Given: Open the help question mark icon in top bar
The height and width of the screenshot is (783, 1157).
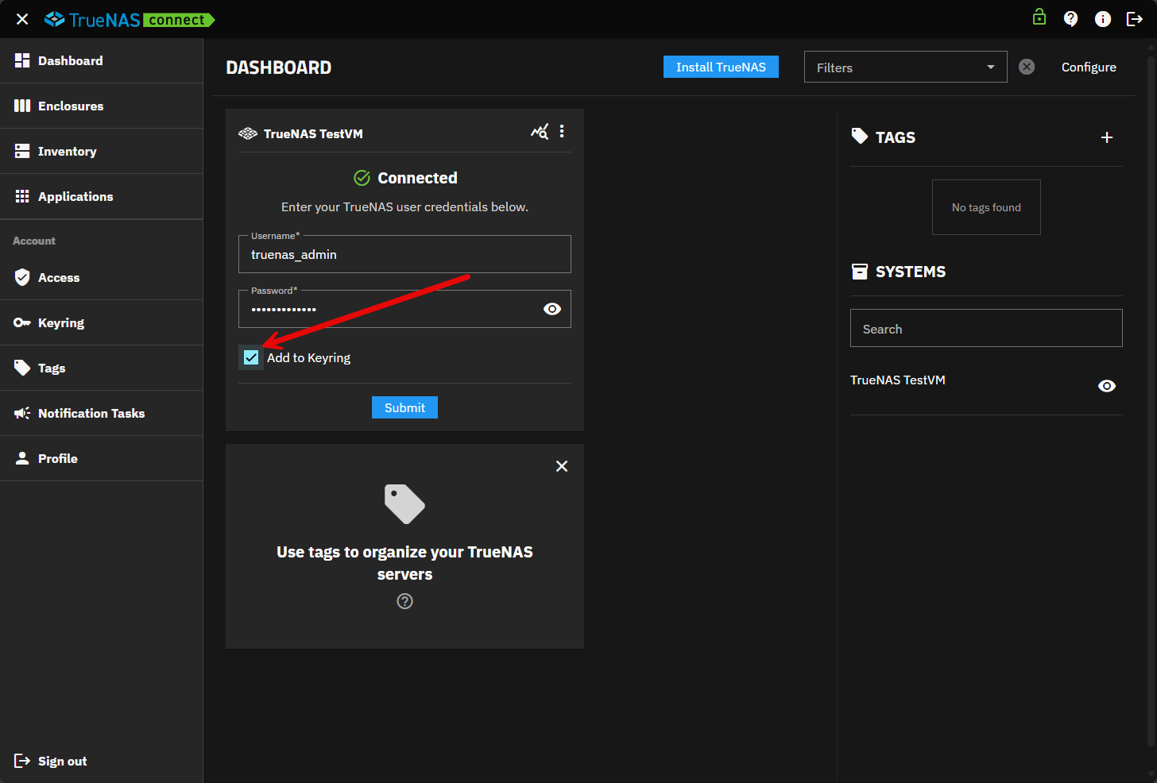Looking at the screenshot, I should point(1071,19).
